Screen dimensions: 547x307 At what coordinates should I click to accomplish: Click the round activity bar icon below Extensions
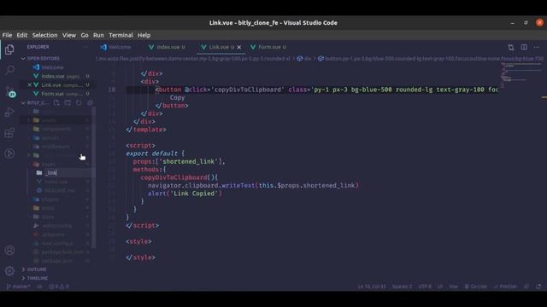(x=9, y=153)
